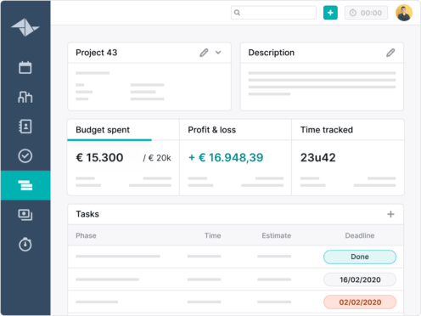
Task: Click the Phase column header
Action: 86,235
